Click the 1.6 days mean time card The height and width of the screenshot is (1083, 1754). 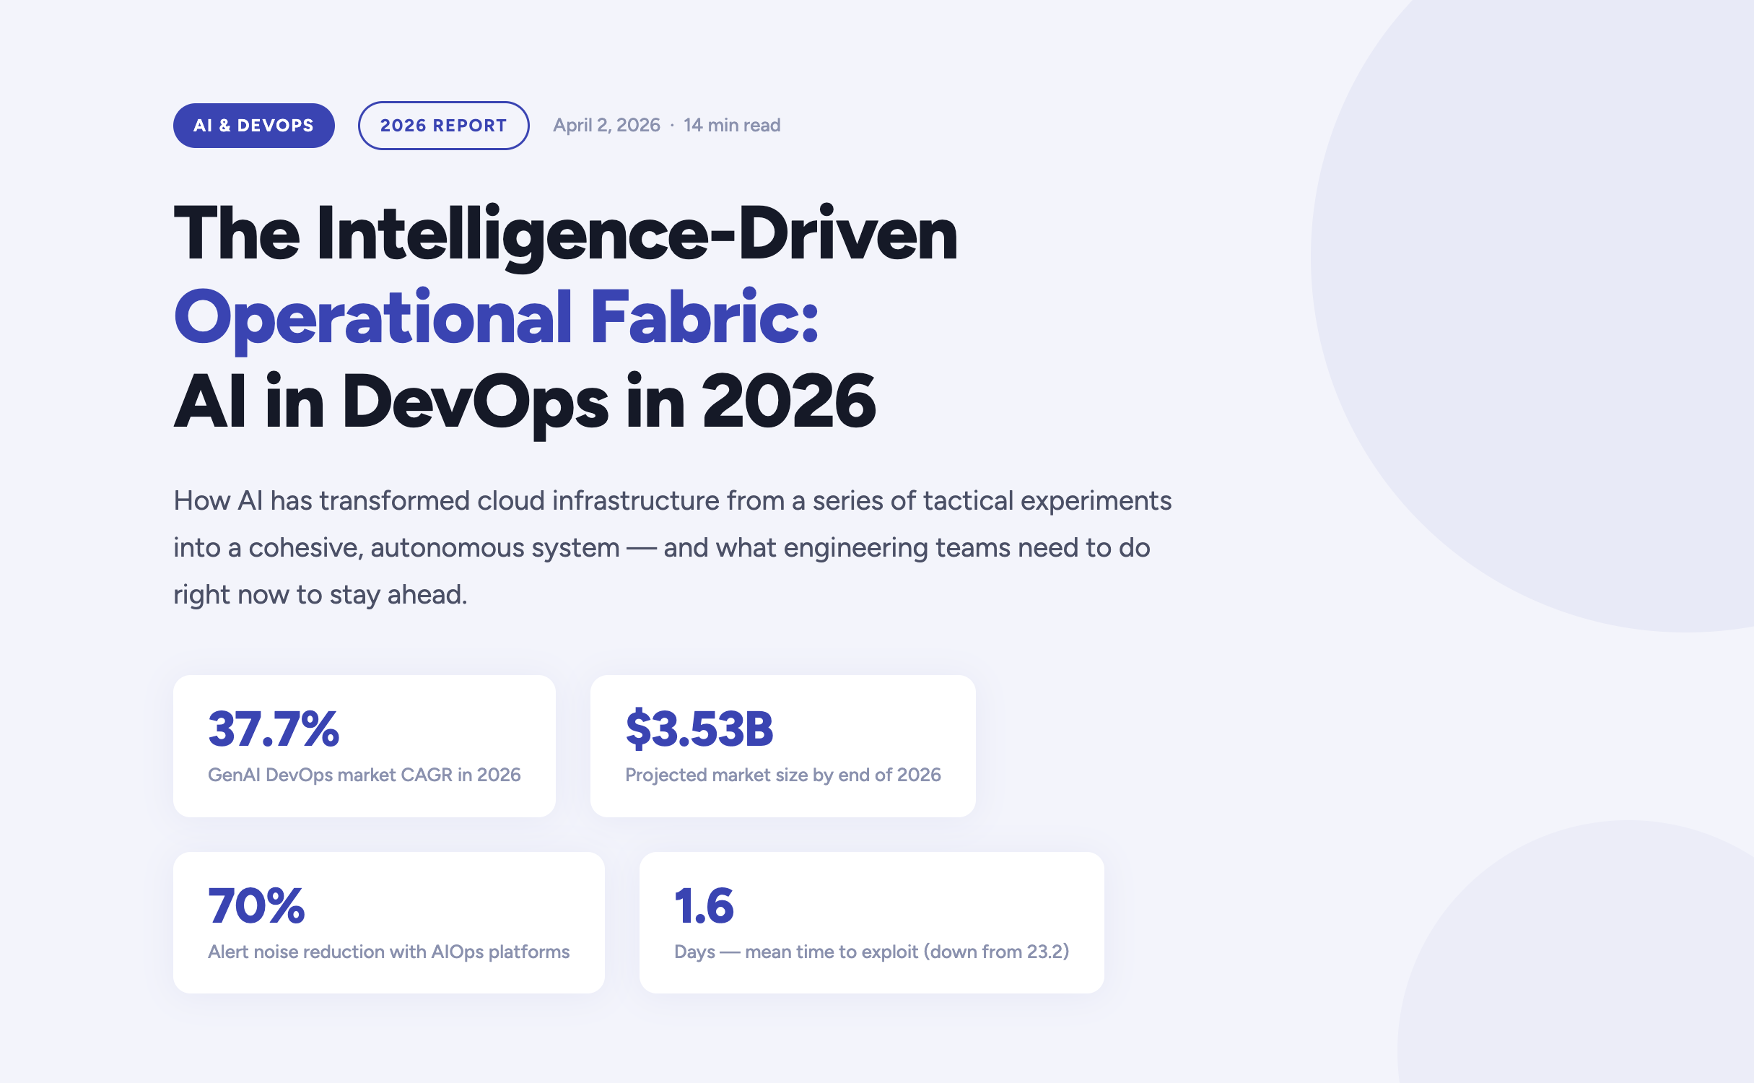coord(870,922)
